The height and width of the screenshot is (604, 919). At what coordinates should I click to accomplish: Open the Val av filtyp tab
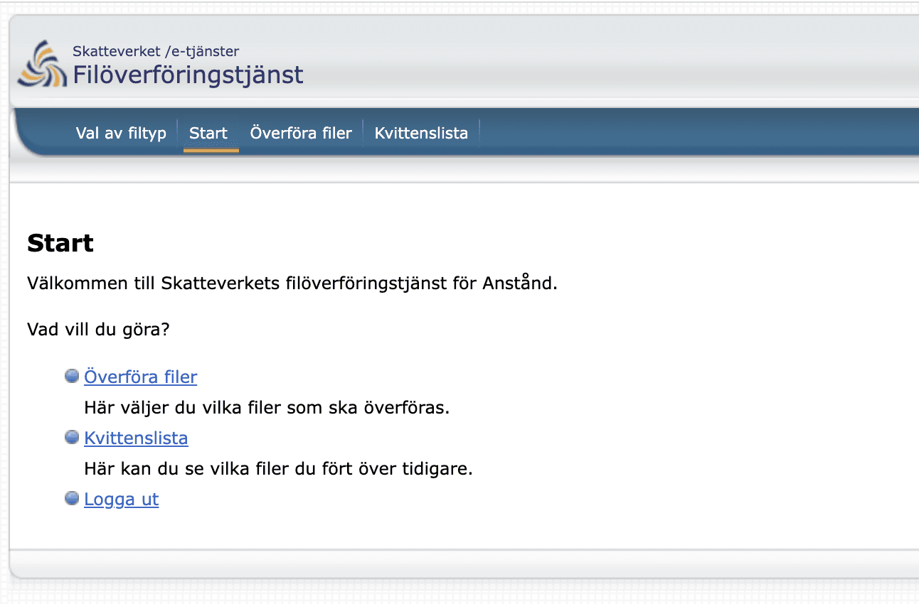(121, 133)
